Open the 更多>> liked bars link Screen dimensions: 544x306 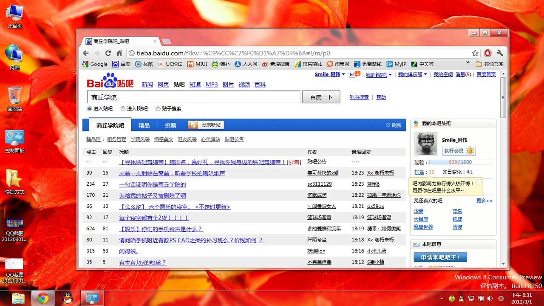pos(484,201)
